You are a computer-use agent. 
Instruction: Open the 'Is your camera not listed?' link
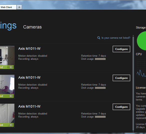[x=116, y=38]
